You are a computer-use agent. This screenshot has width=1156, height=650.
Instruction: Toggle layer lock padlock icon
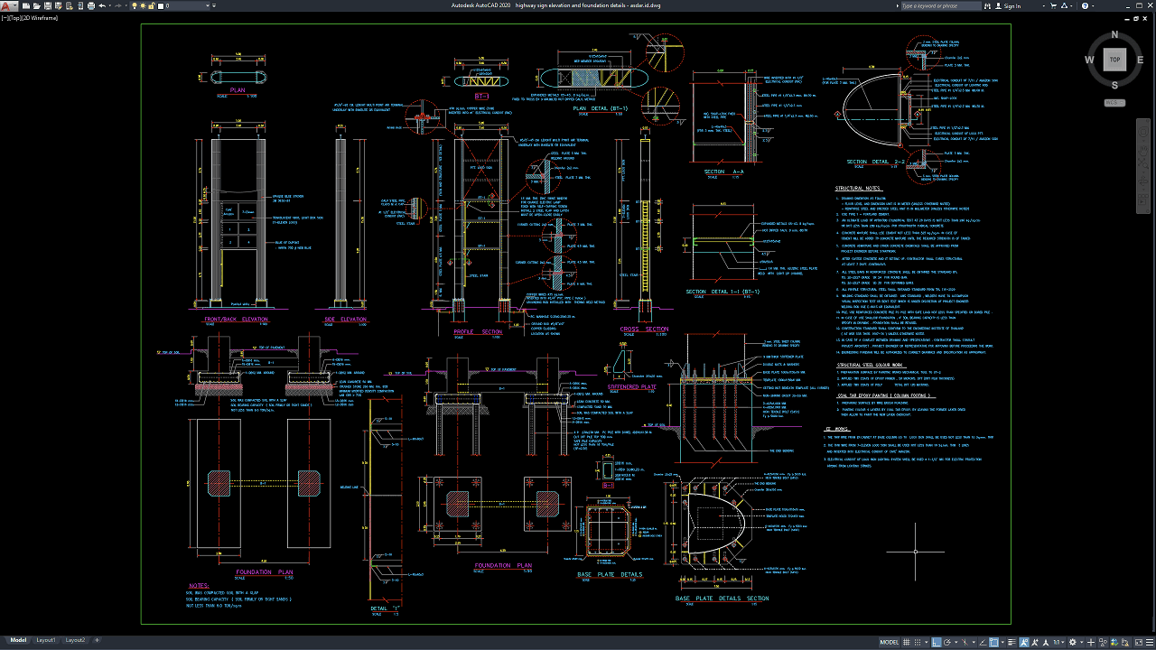(x=151, y=5)
